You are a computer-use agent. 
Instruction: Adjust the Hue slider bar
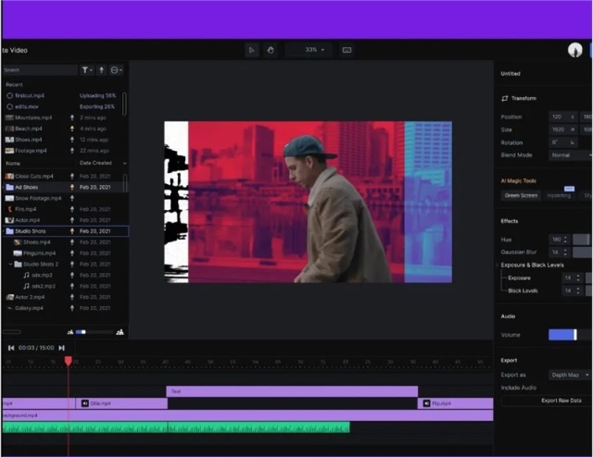point(582,240)
